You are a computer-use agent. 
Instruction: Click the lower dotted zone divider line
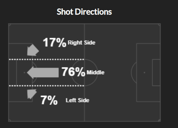point(46,85)
